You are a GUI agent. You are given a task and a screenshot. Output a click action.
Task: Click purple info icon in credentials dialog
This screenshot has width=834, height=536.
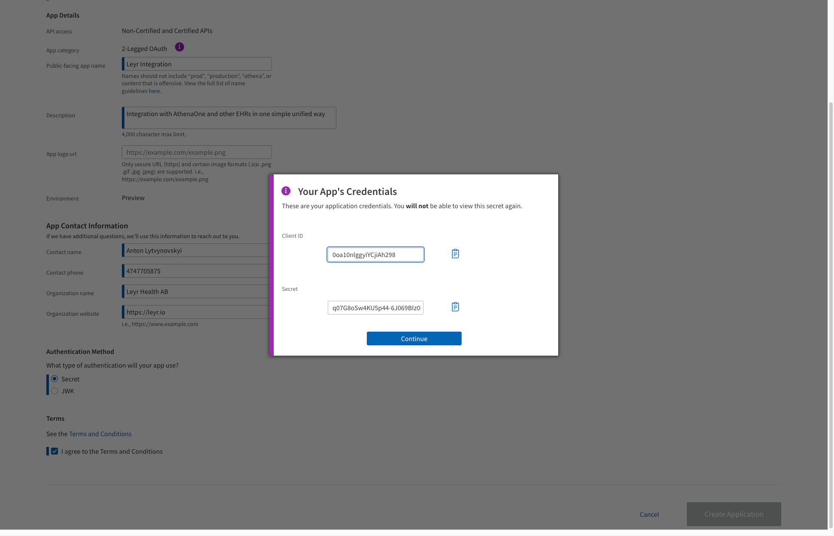(x=286, y=191)
